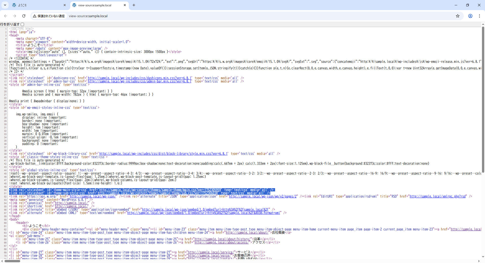Screen dimensions: 485x263
Task: Click the vertical scrollbar thumb
Action: coord(483,99)
